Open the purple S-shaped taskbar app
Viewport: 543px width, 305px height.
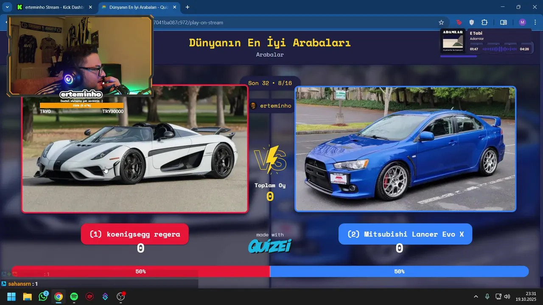click(105, 297)
